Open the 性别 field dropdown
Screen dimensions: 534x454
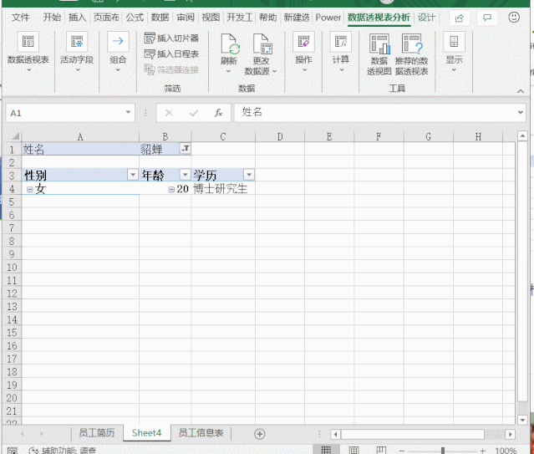pyautogui.click(x=133, y=175)
